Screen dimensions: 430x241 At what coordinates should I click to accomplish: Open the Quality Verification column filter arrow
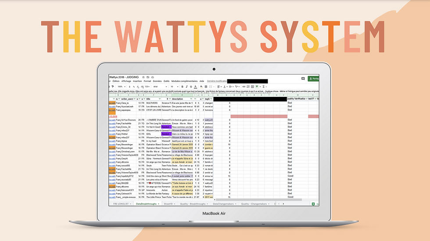point(307,99)
